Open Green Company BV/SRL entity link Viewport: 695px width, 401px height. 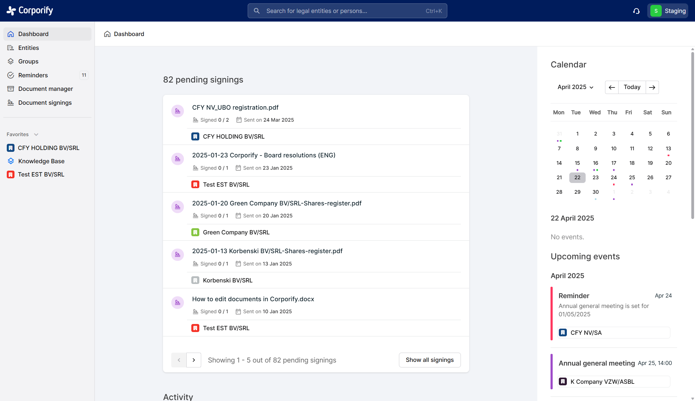[236, 232]
